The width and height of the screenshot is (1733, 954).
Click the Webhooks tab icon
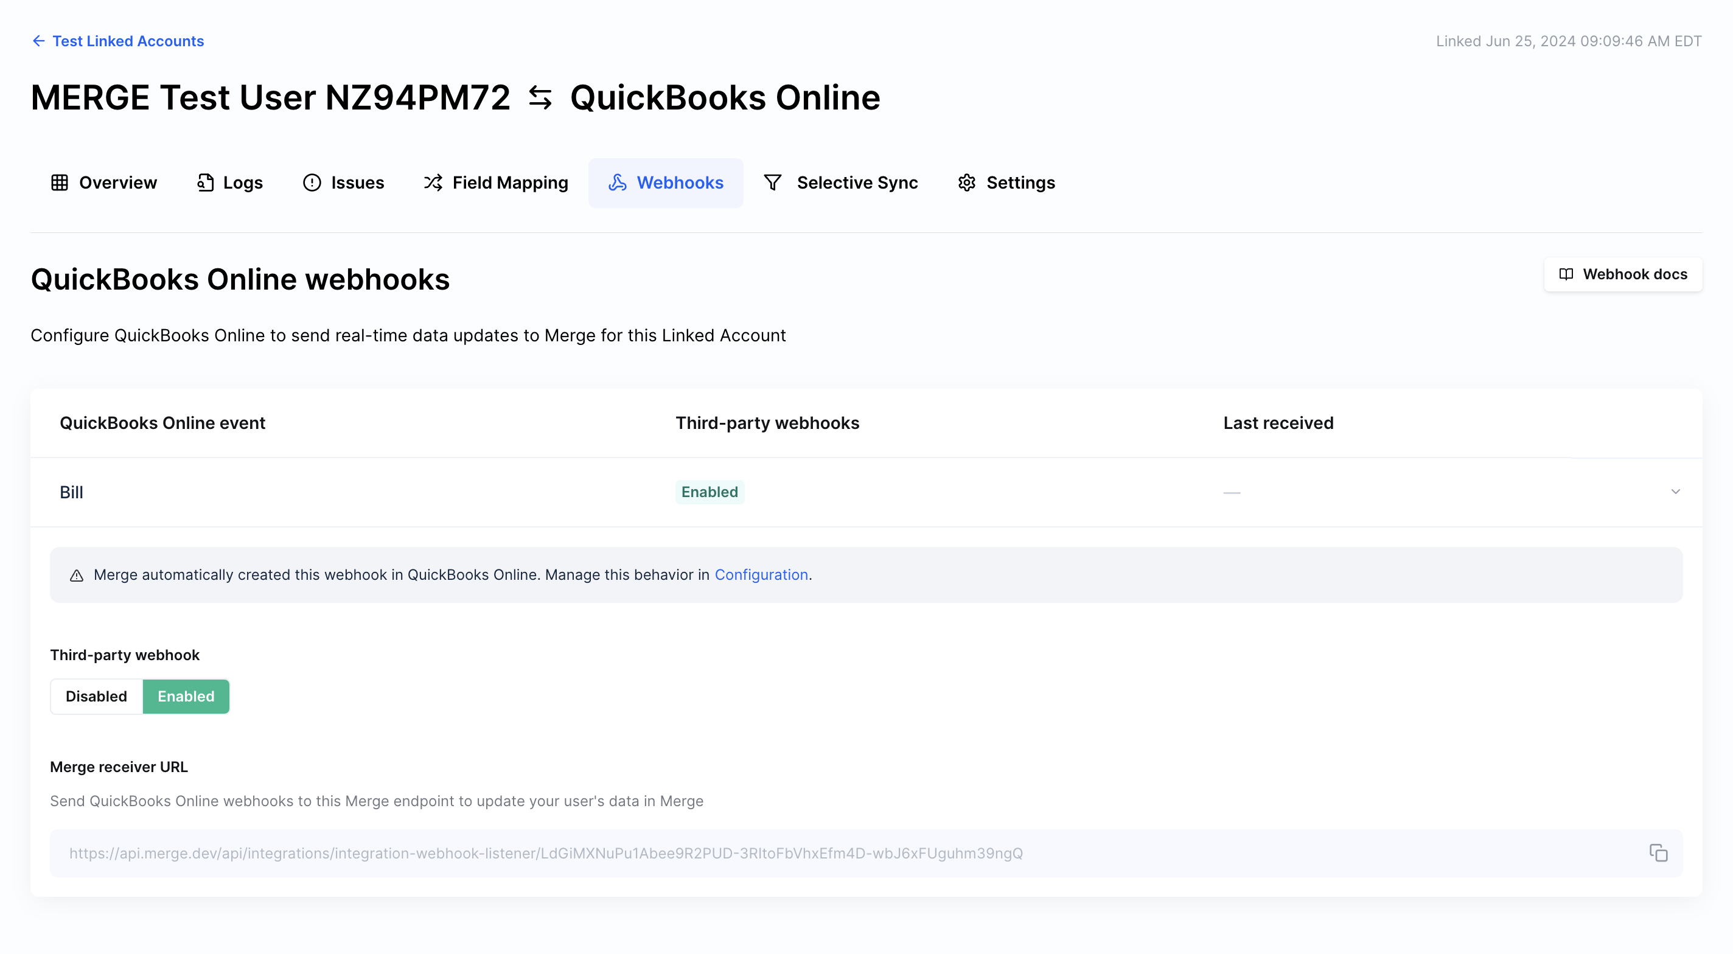click(x=617, y=183)
